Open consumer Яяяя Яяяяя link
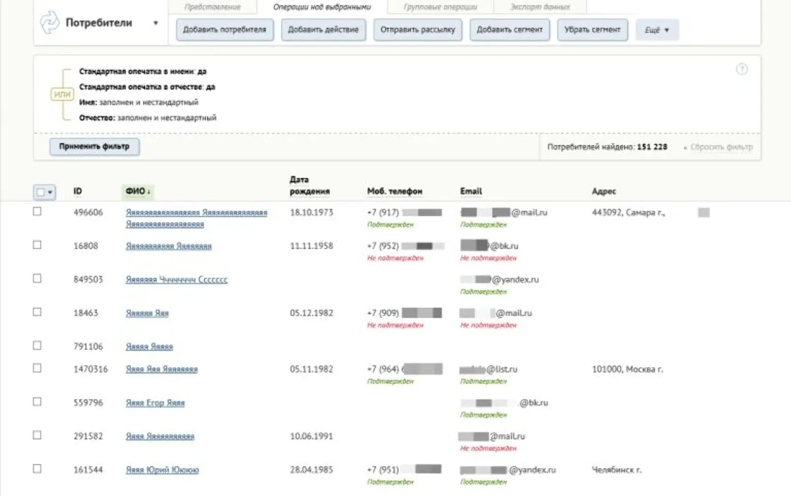 click(x=149, y=347)
